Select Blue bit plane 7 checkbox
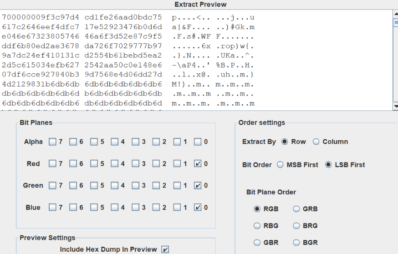The height and width of the screenshot is (254, 398). pyautogui.click(x=52, y=207)
